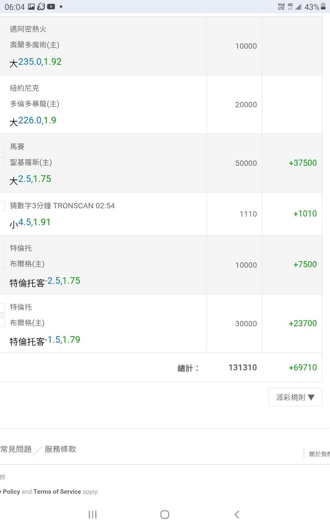Open the 服務條款 link
The width and height of the screenshot is (330, 528).
60,449
